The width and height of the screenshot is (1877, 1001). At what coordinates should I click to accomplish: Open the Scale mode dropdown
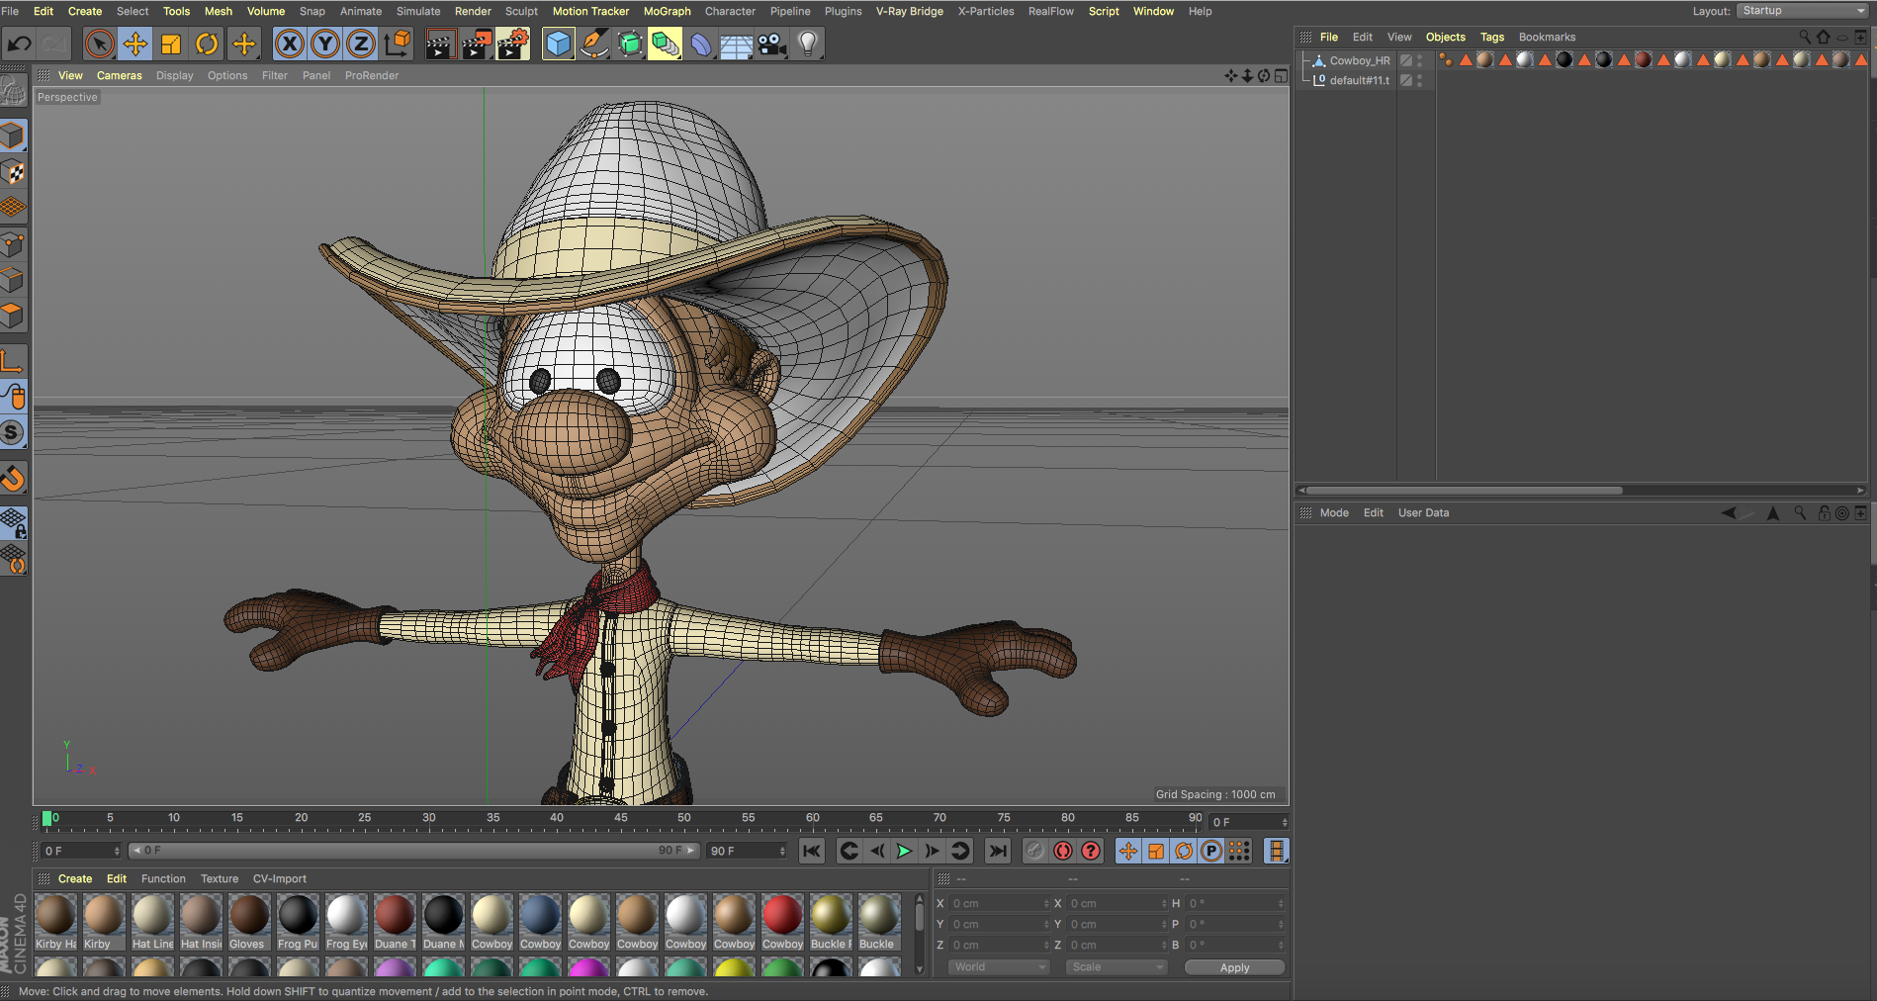coord(1116,967)
